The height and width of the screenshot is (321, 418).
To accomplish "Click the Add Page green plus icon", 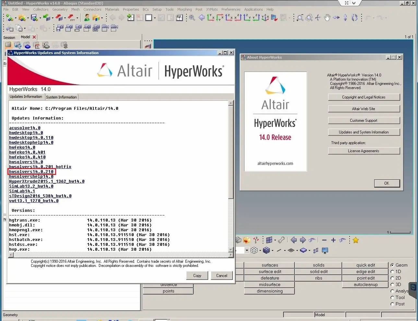I will point(130,17).
